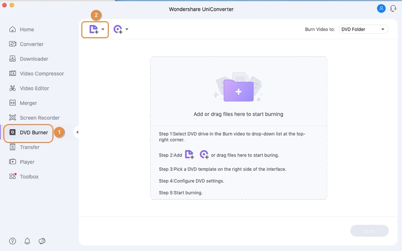Open the notifications bell icon
402x251 pixels.
click(27, 241)
